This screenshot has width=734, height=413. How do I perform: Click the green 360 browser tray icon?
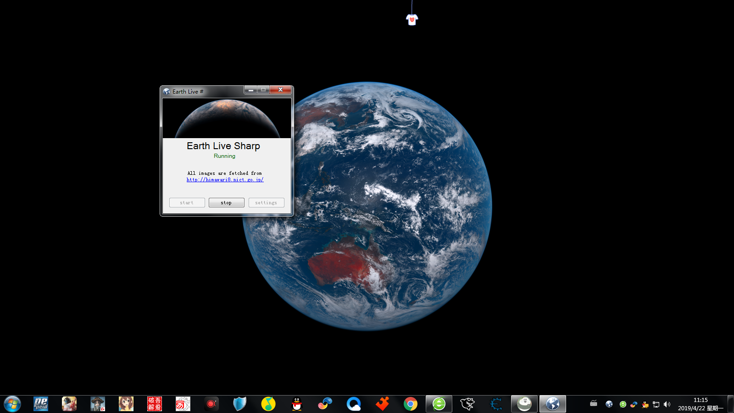coord(623,404)
